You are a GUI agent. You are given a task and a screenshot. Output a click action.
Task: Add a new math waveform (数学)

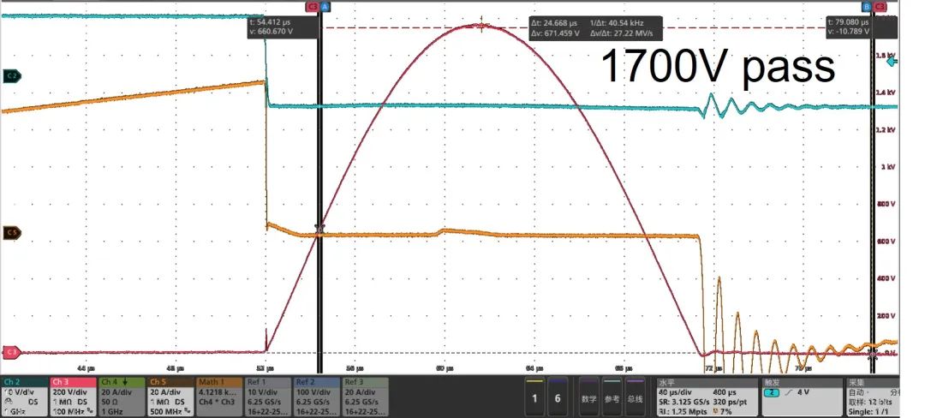pos(588,397)
